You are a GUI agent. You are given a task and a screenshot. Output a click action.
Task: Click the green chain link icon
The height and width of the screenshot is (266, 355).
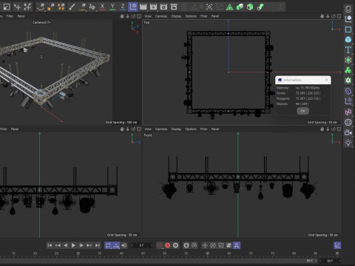click(260, 7)
